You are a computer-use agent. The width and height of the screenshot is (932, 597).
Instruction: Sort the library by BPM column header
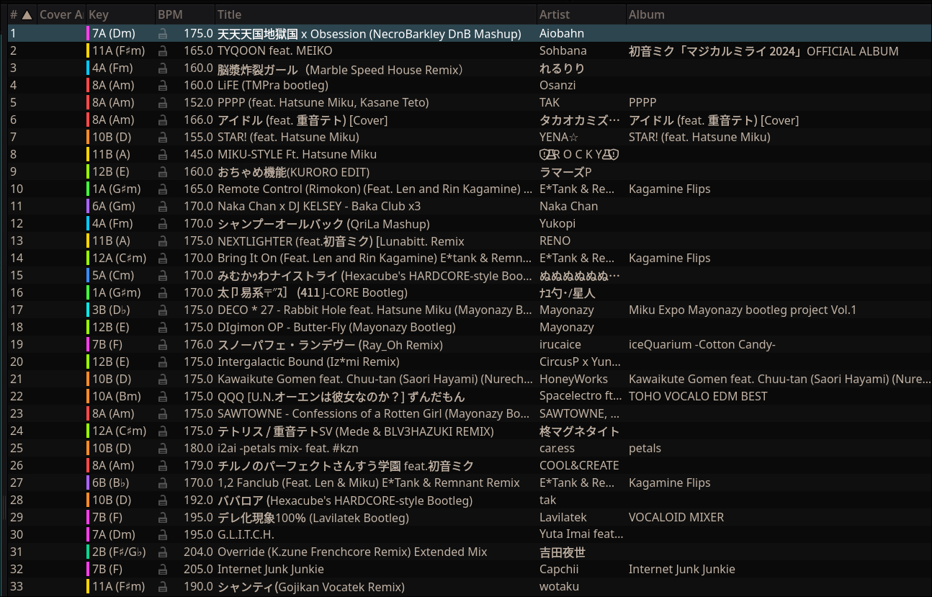point(170,14)
